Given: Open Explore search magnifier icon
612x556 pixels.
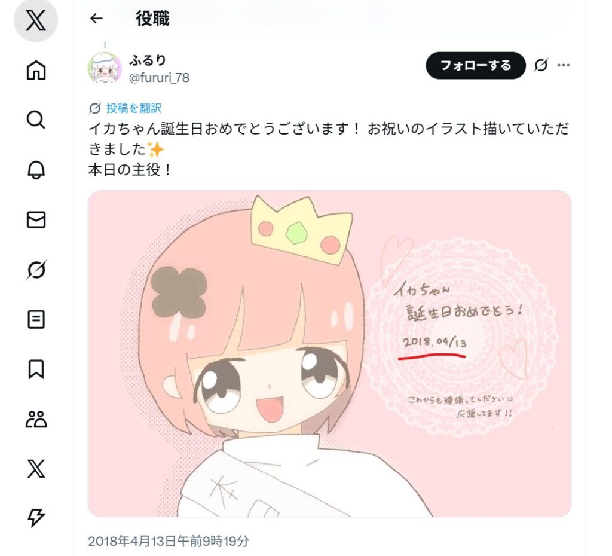Looking at the screenshot, I should [x=36, y=120].
